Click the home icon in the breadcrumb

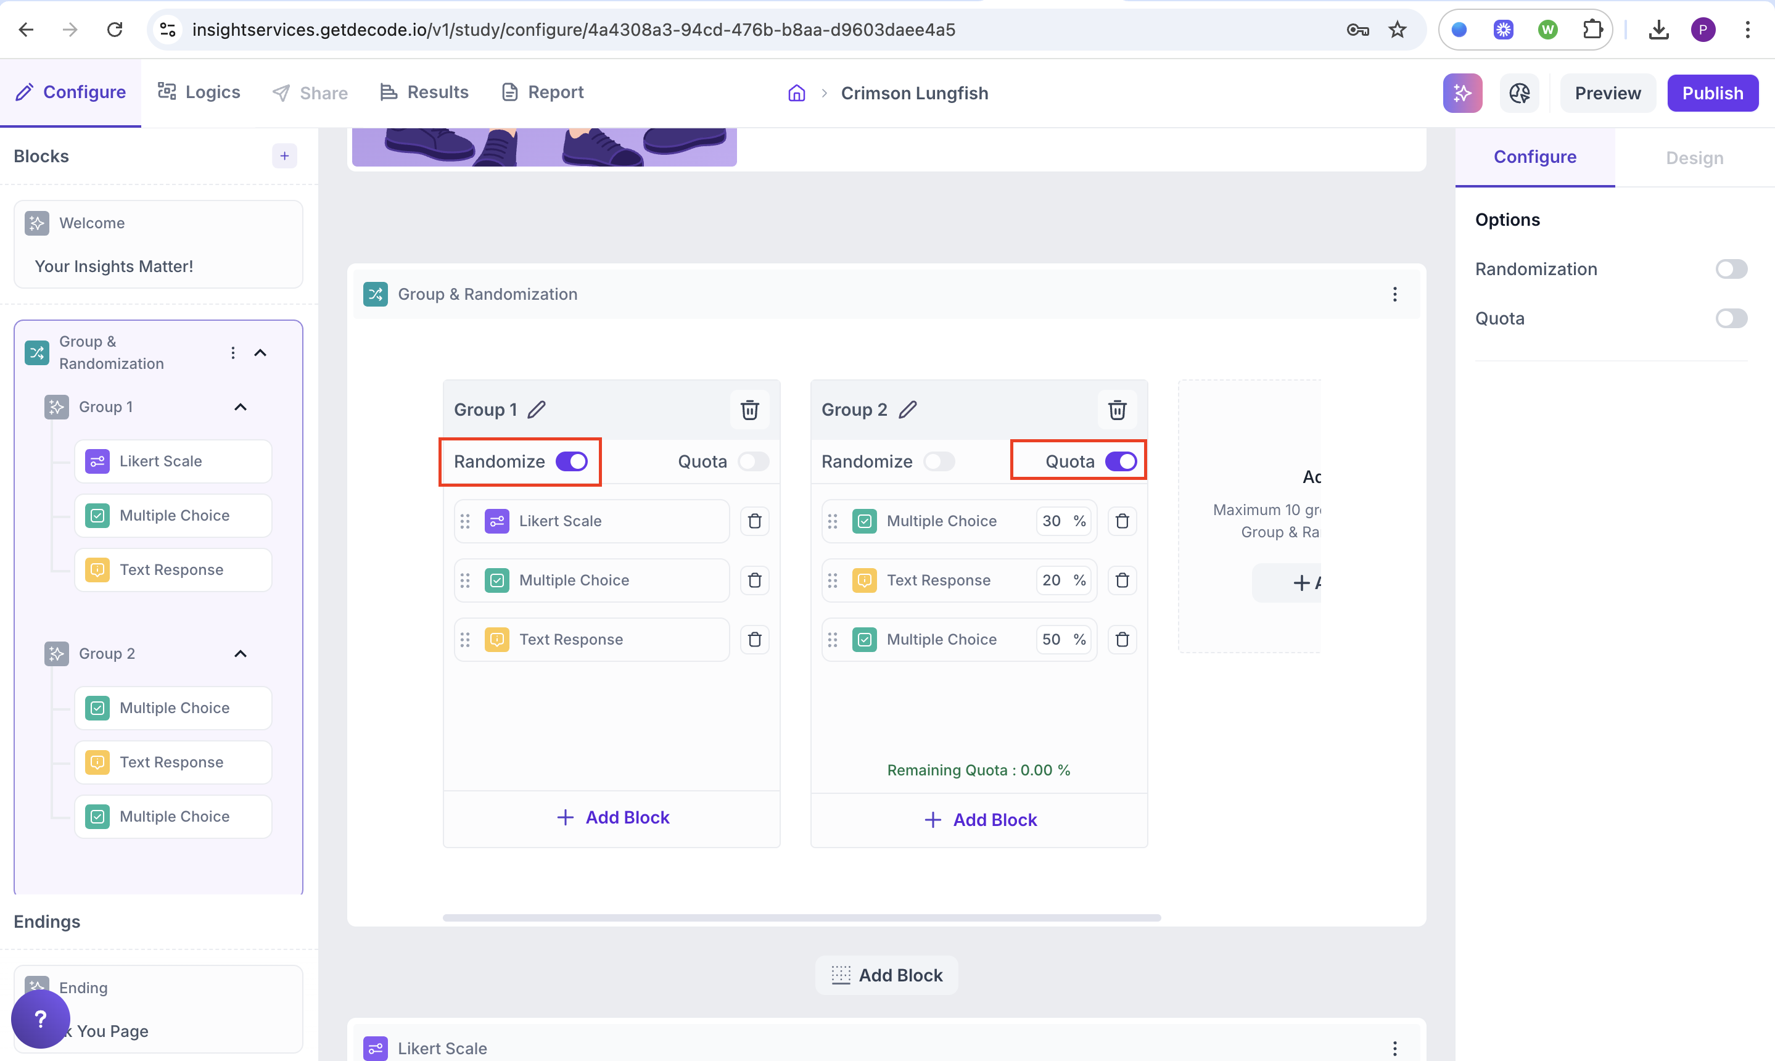click(796, 93)
